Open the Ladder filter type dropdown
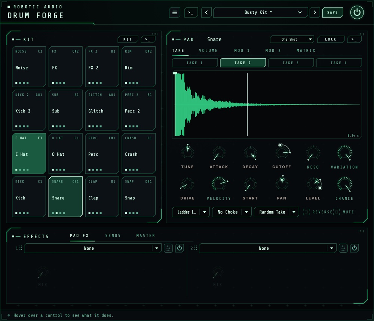This screenshot has height=321, width=374. (191, 212)
